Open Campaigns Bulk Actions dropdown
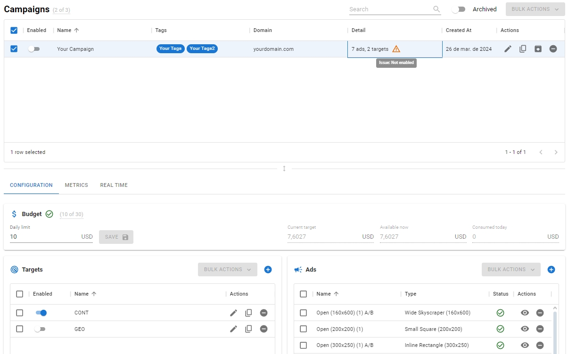568x354 pixels. 535,9
